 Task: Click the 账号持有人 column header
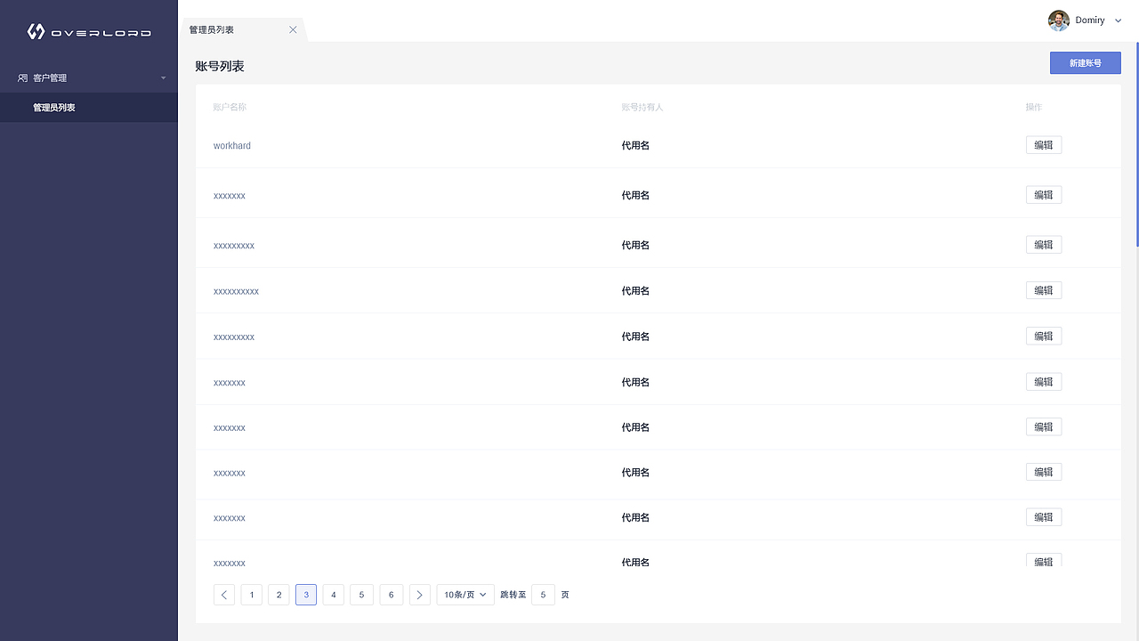642,108
